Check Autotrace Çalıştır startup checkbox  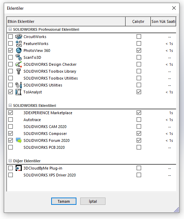point(139,120)
